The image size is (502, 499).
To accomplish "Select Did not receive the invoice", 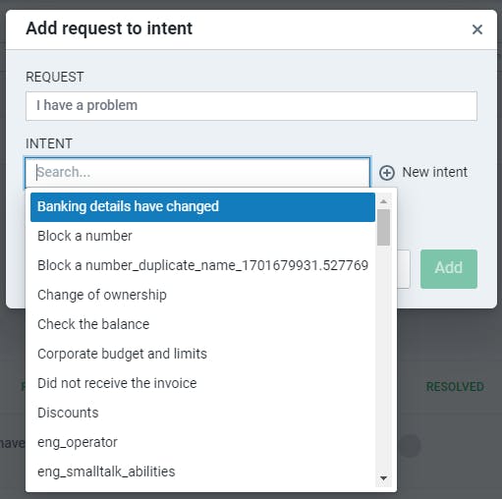I will 202,383.
